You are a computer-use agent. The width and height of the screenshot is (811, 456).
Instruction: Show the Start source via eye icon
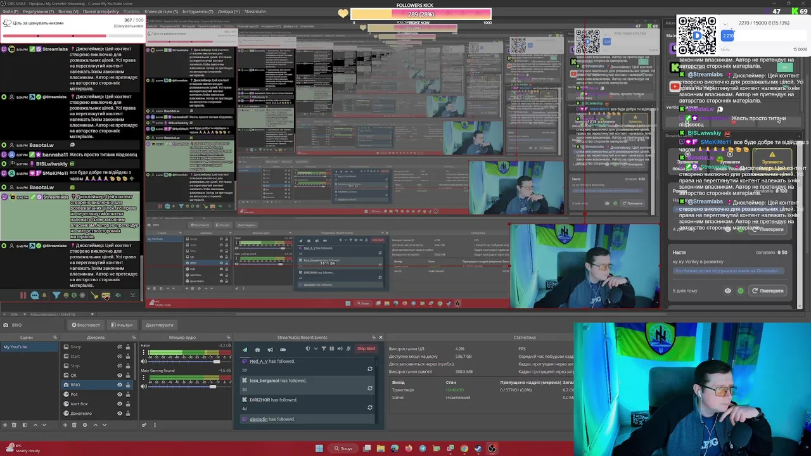120,357
